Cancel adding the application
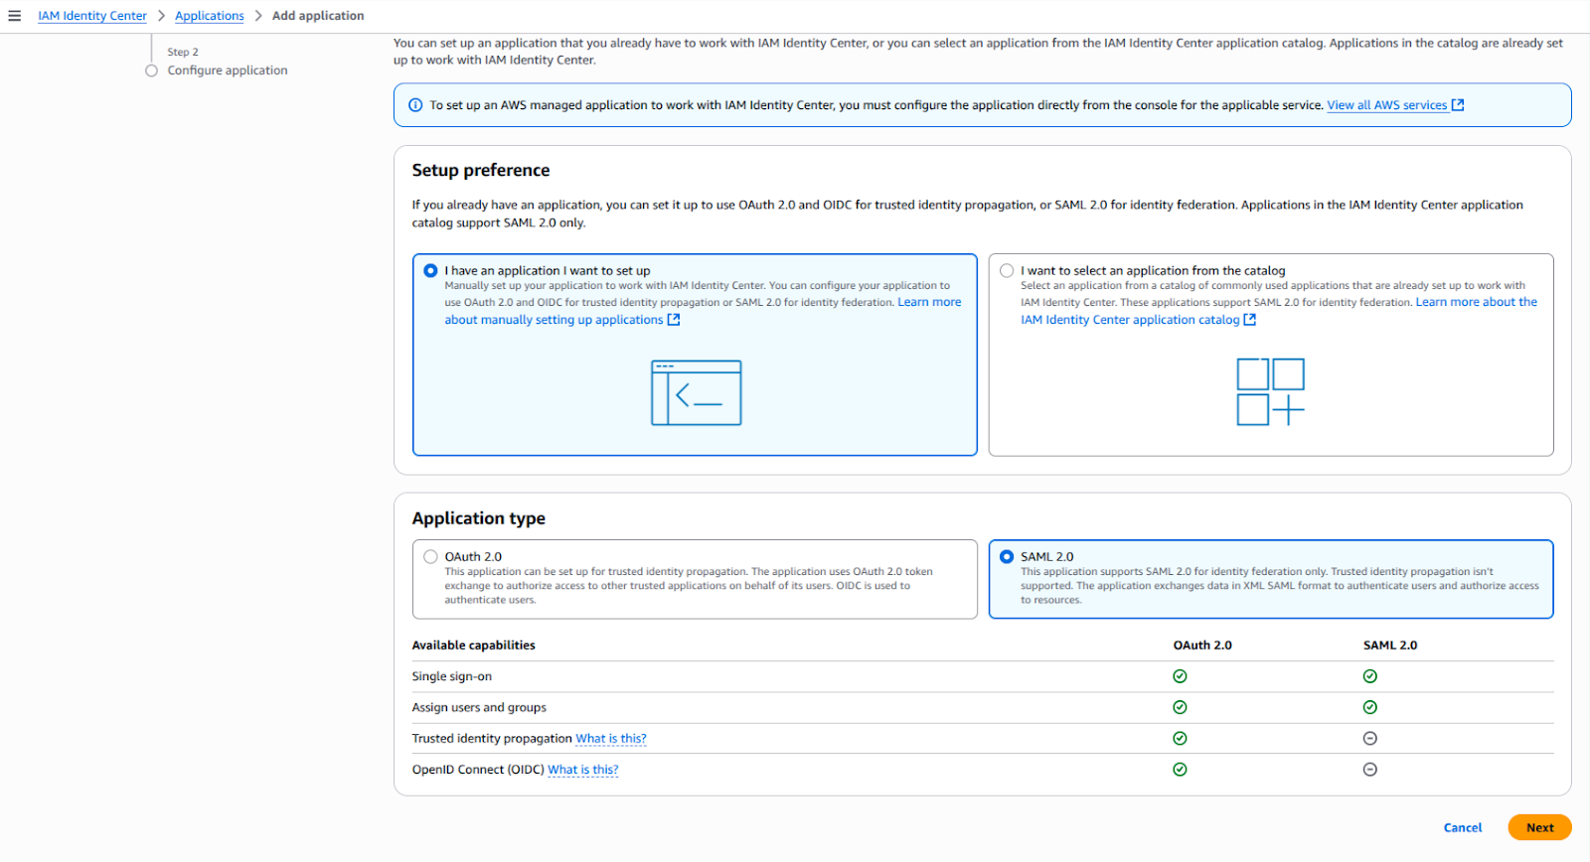This screenshot has width=1590, height=862. tap(1462, 827)
